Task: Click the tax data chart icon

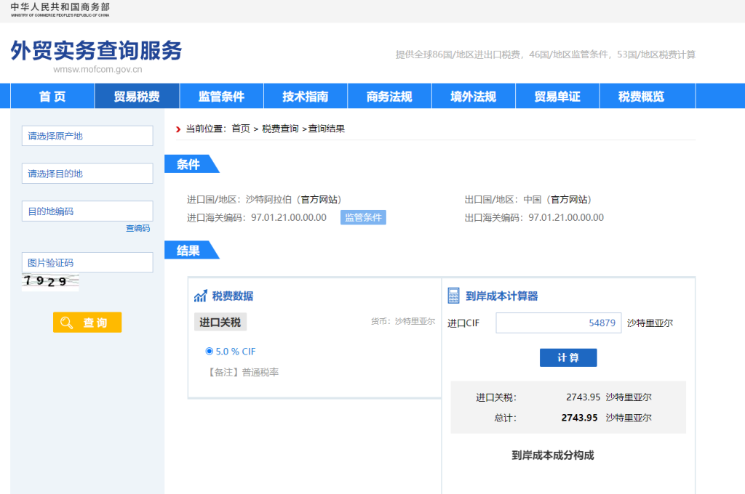Action: (201, 296)
